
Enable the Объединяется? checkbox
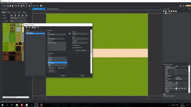click(x=73, y=48)
